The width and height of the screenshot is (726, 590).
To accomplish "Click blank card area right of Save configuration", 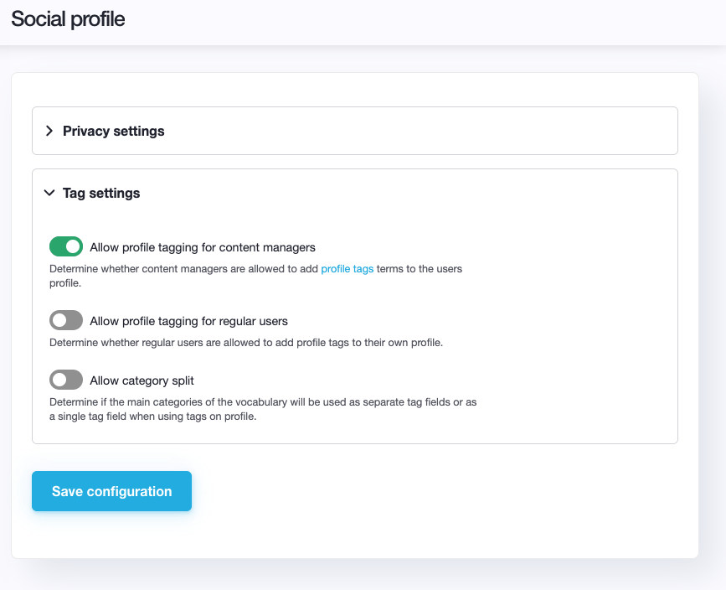I will (x=435, y=491).
